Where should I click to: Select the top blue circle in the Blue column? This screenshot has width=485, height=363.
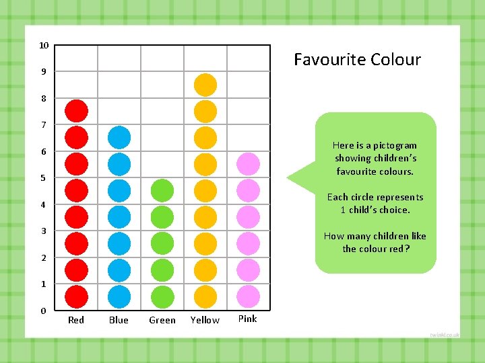point(119,137)
